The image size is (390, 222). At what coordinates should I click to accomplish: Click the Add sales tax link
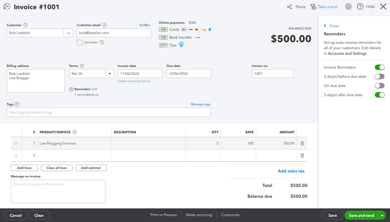(291, 171)
